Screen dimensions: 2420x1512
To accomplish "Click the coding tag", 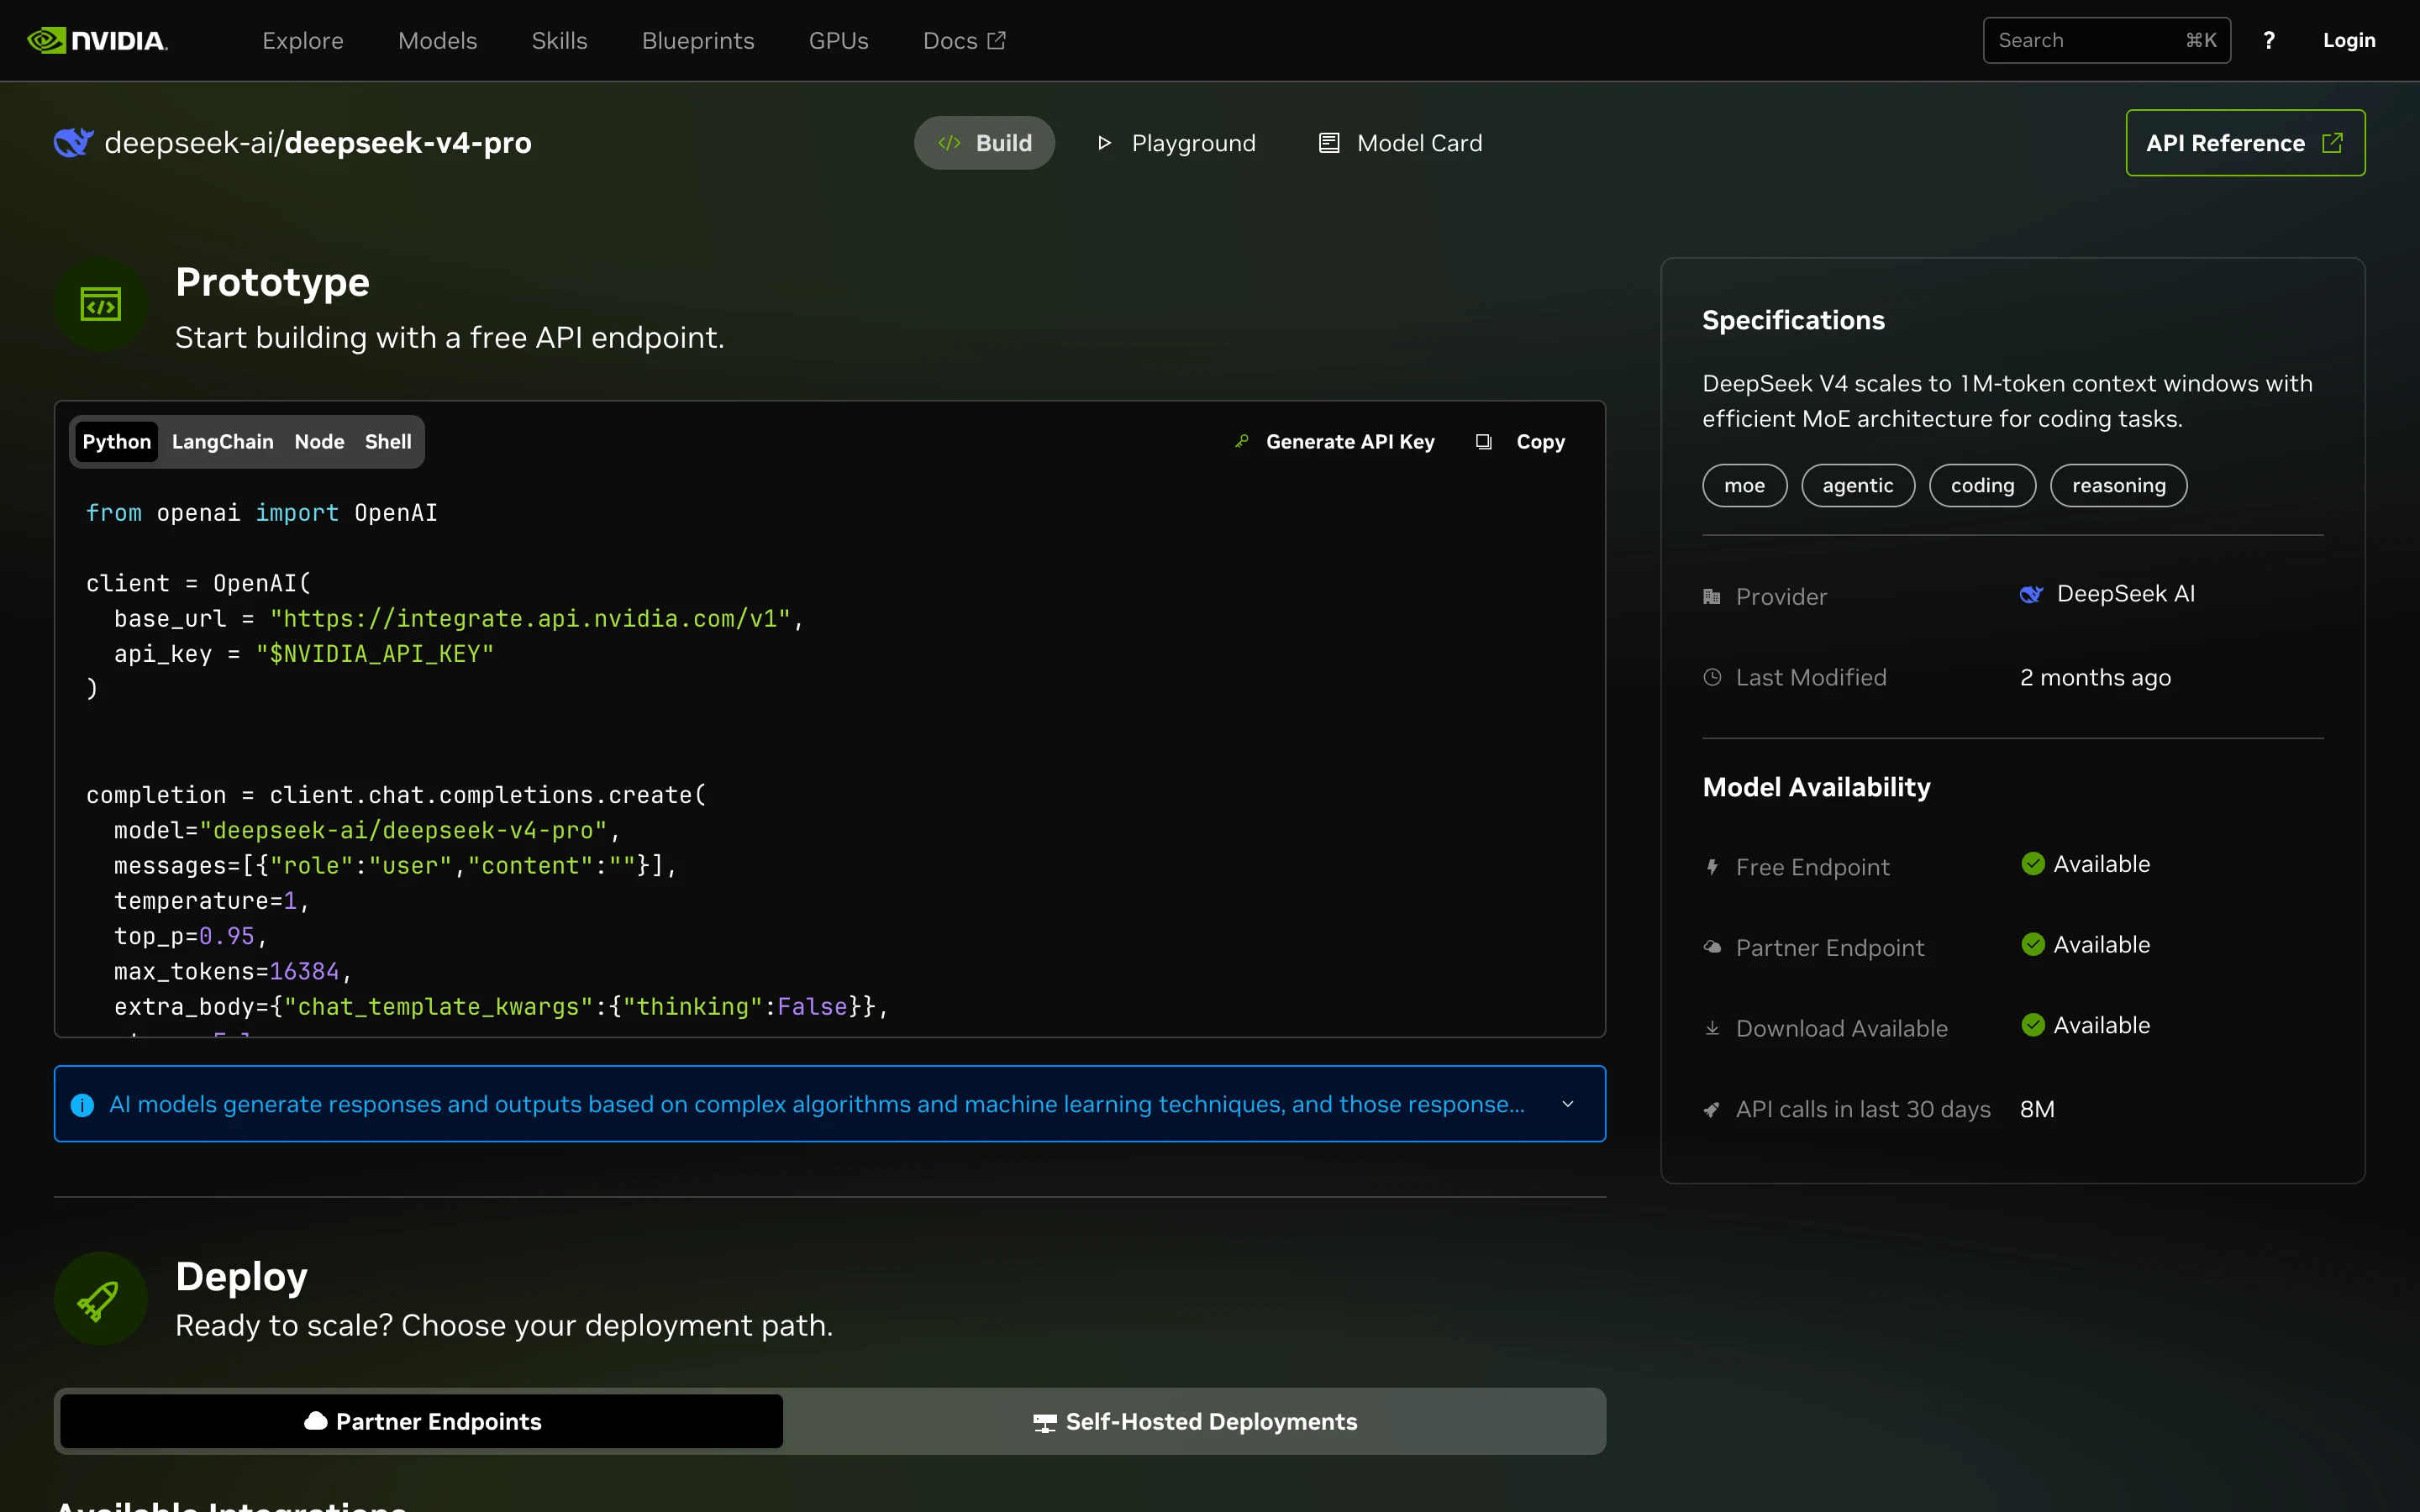I will pyautogui.click(x=1982, y=485).
